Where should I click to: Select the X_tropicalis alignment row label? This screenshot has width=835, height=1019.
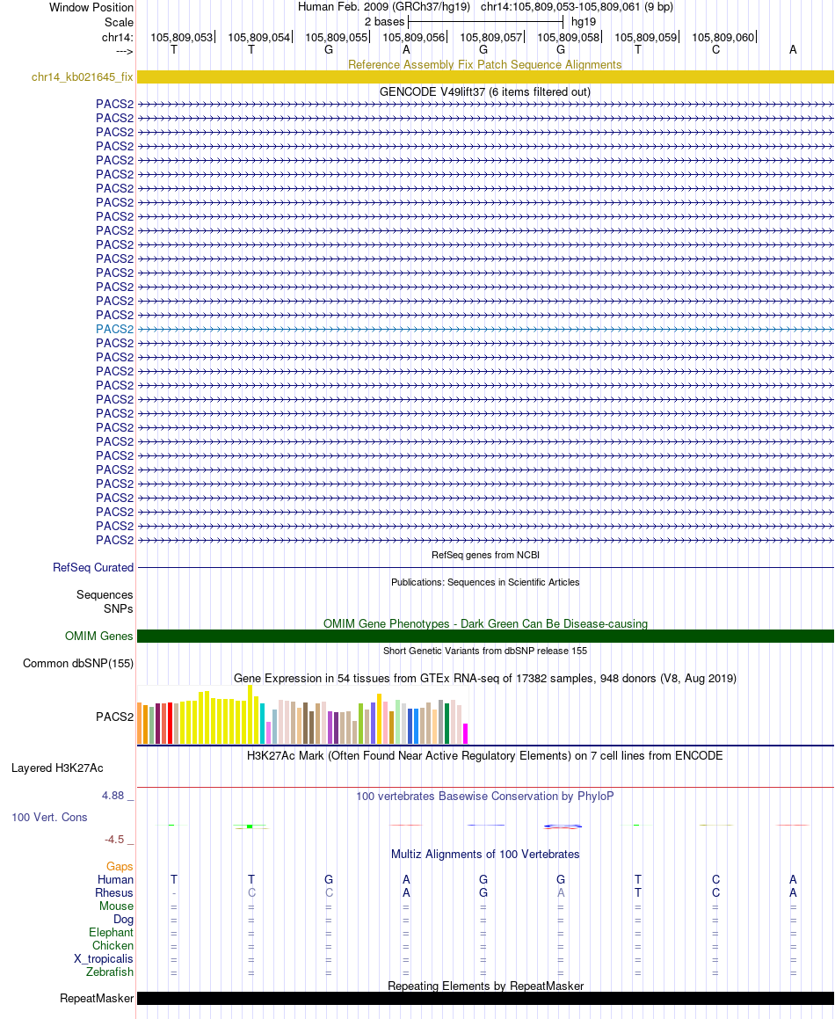pyautogui.click(x=104, y=959)
